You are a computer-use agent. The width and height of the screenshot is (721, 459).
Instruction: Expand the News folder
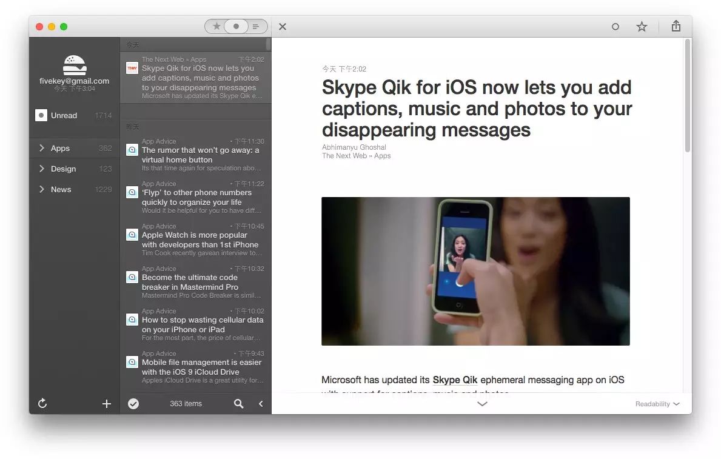click(x=42, y=189)
